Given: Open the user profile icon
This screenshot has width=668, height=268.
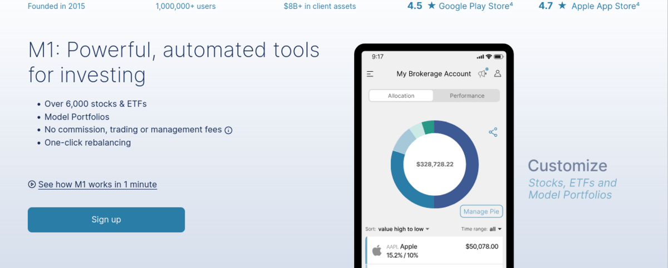Looking at the screenshot, I should pyautogui.click(x=498, y=73).
